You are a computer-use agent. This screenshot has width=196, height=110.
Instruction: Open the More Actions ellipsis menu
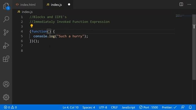pyautogui.click(x=189, y=4)
